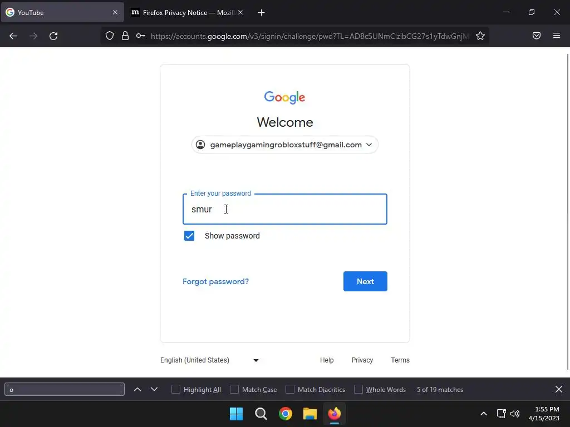Click the page vertical scrollbar
This screenshot has width=570, height=427.
pyautogui.click(x=568, y=212)
